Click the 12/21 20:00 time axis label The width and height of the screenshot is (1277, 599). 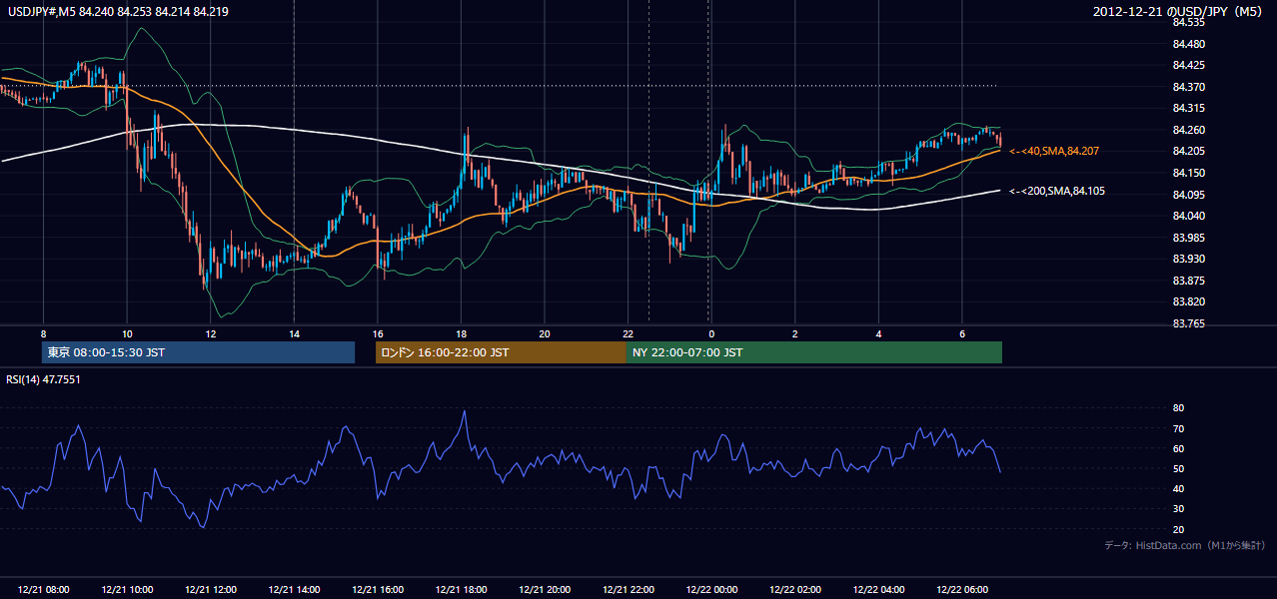coord(545,590)
